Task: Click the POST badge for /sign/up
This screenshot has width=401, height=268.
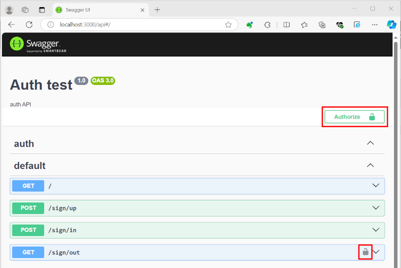Action: [28, 208]
